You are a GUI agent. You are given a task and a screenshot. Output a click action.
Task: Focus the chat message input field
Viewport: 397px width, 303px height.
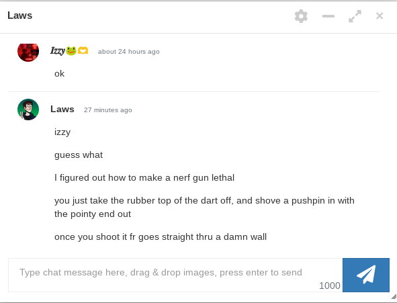(175, 275)
